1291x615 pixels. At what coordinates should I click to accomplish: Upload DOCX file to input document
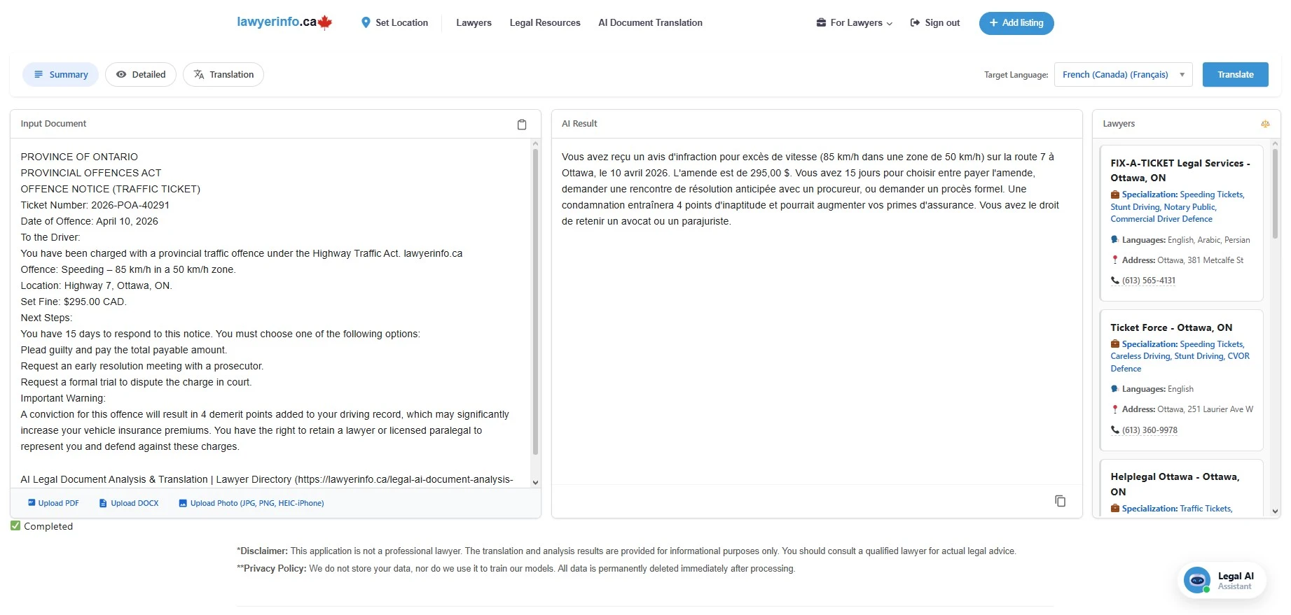click(x=129, y=503)
